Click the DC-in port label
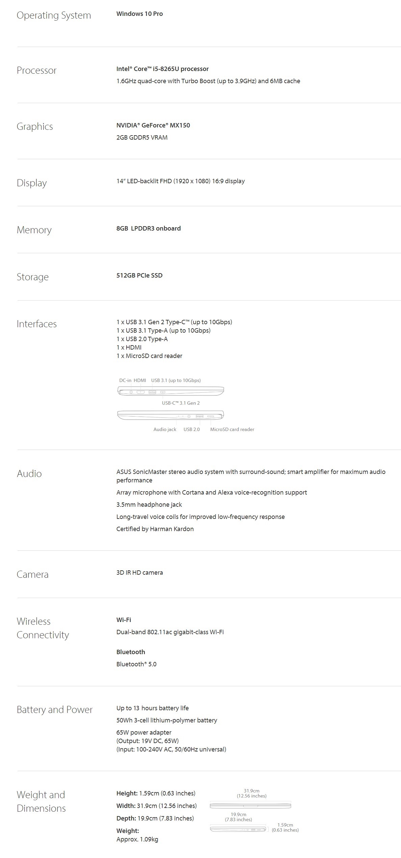 (x=125, y=380)
